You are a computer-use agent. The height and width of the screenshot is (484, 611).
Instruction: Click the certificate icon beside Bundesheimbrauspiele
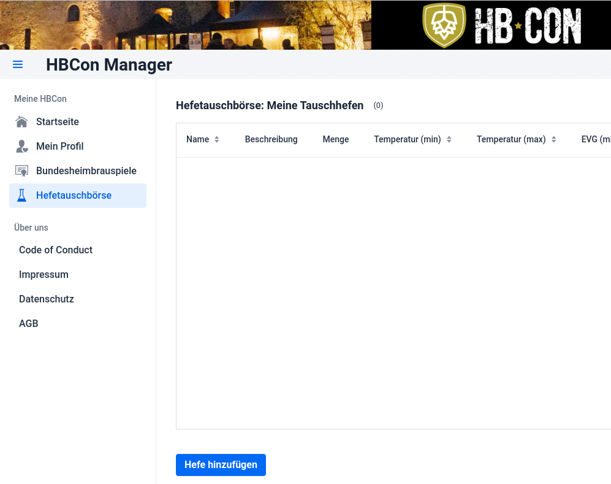(x=22, y=171)
